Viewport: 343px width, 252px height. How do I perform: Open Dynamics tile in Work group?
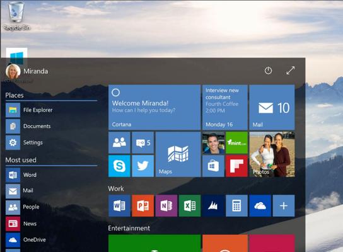[213, 205]
